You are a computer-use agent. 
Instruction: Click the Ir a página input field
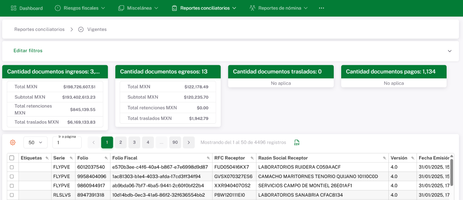67,143
